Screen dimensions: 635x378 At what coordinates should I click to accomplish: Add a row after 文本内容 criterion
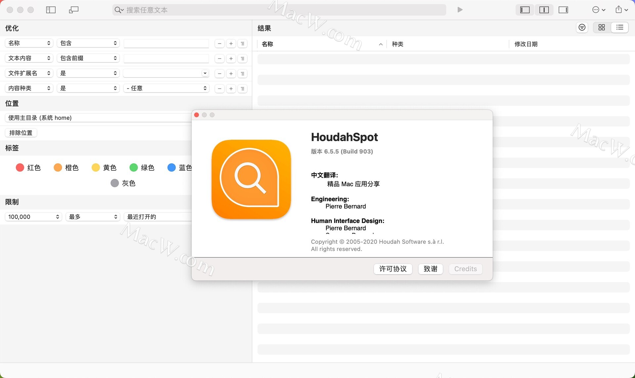[x=231, y=59]
